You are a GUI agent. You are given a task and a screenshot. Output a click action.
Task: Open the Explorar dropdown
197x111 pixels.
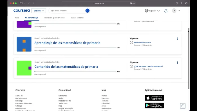point(39,11)
